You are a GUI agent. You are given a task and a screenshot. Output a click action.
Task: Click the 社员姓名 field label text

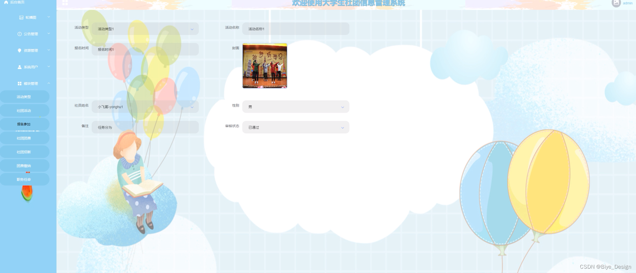coord(81,105)
